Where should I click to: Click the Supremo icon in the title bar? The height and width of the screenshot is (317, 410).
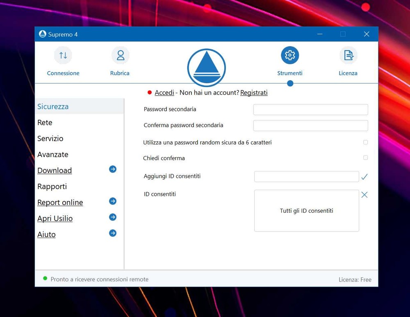(42, 34)
